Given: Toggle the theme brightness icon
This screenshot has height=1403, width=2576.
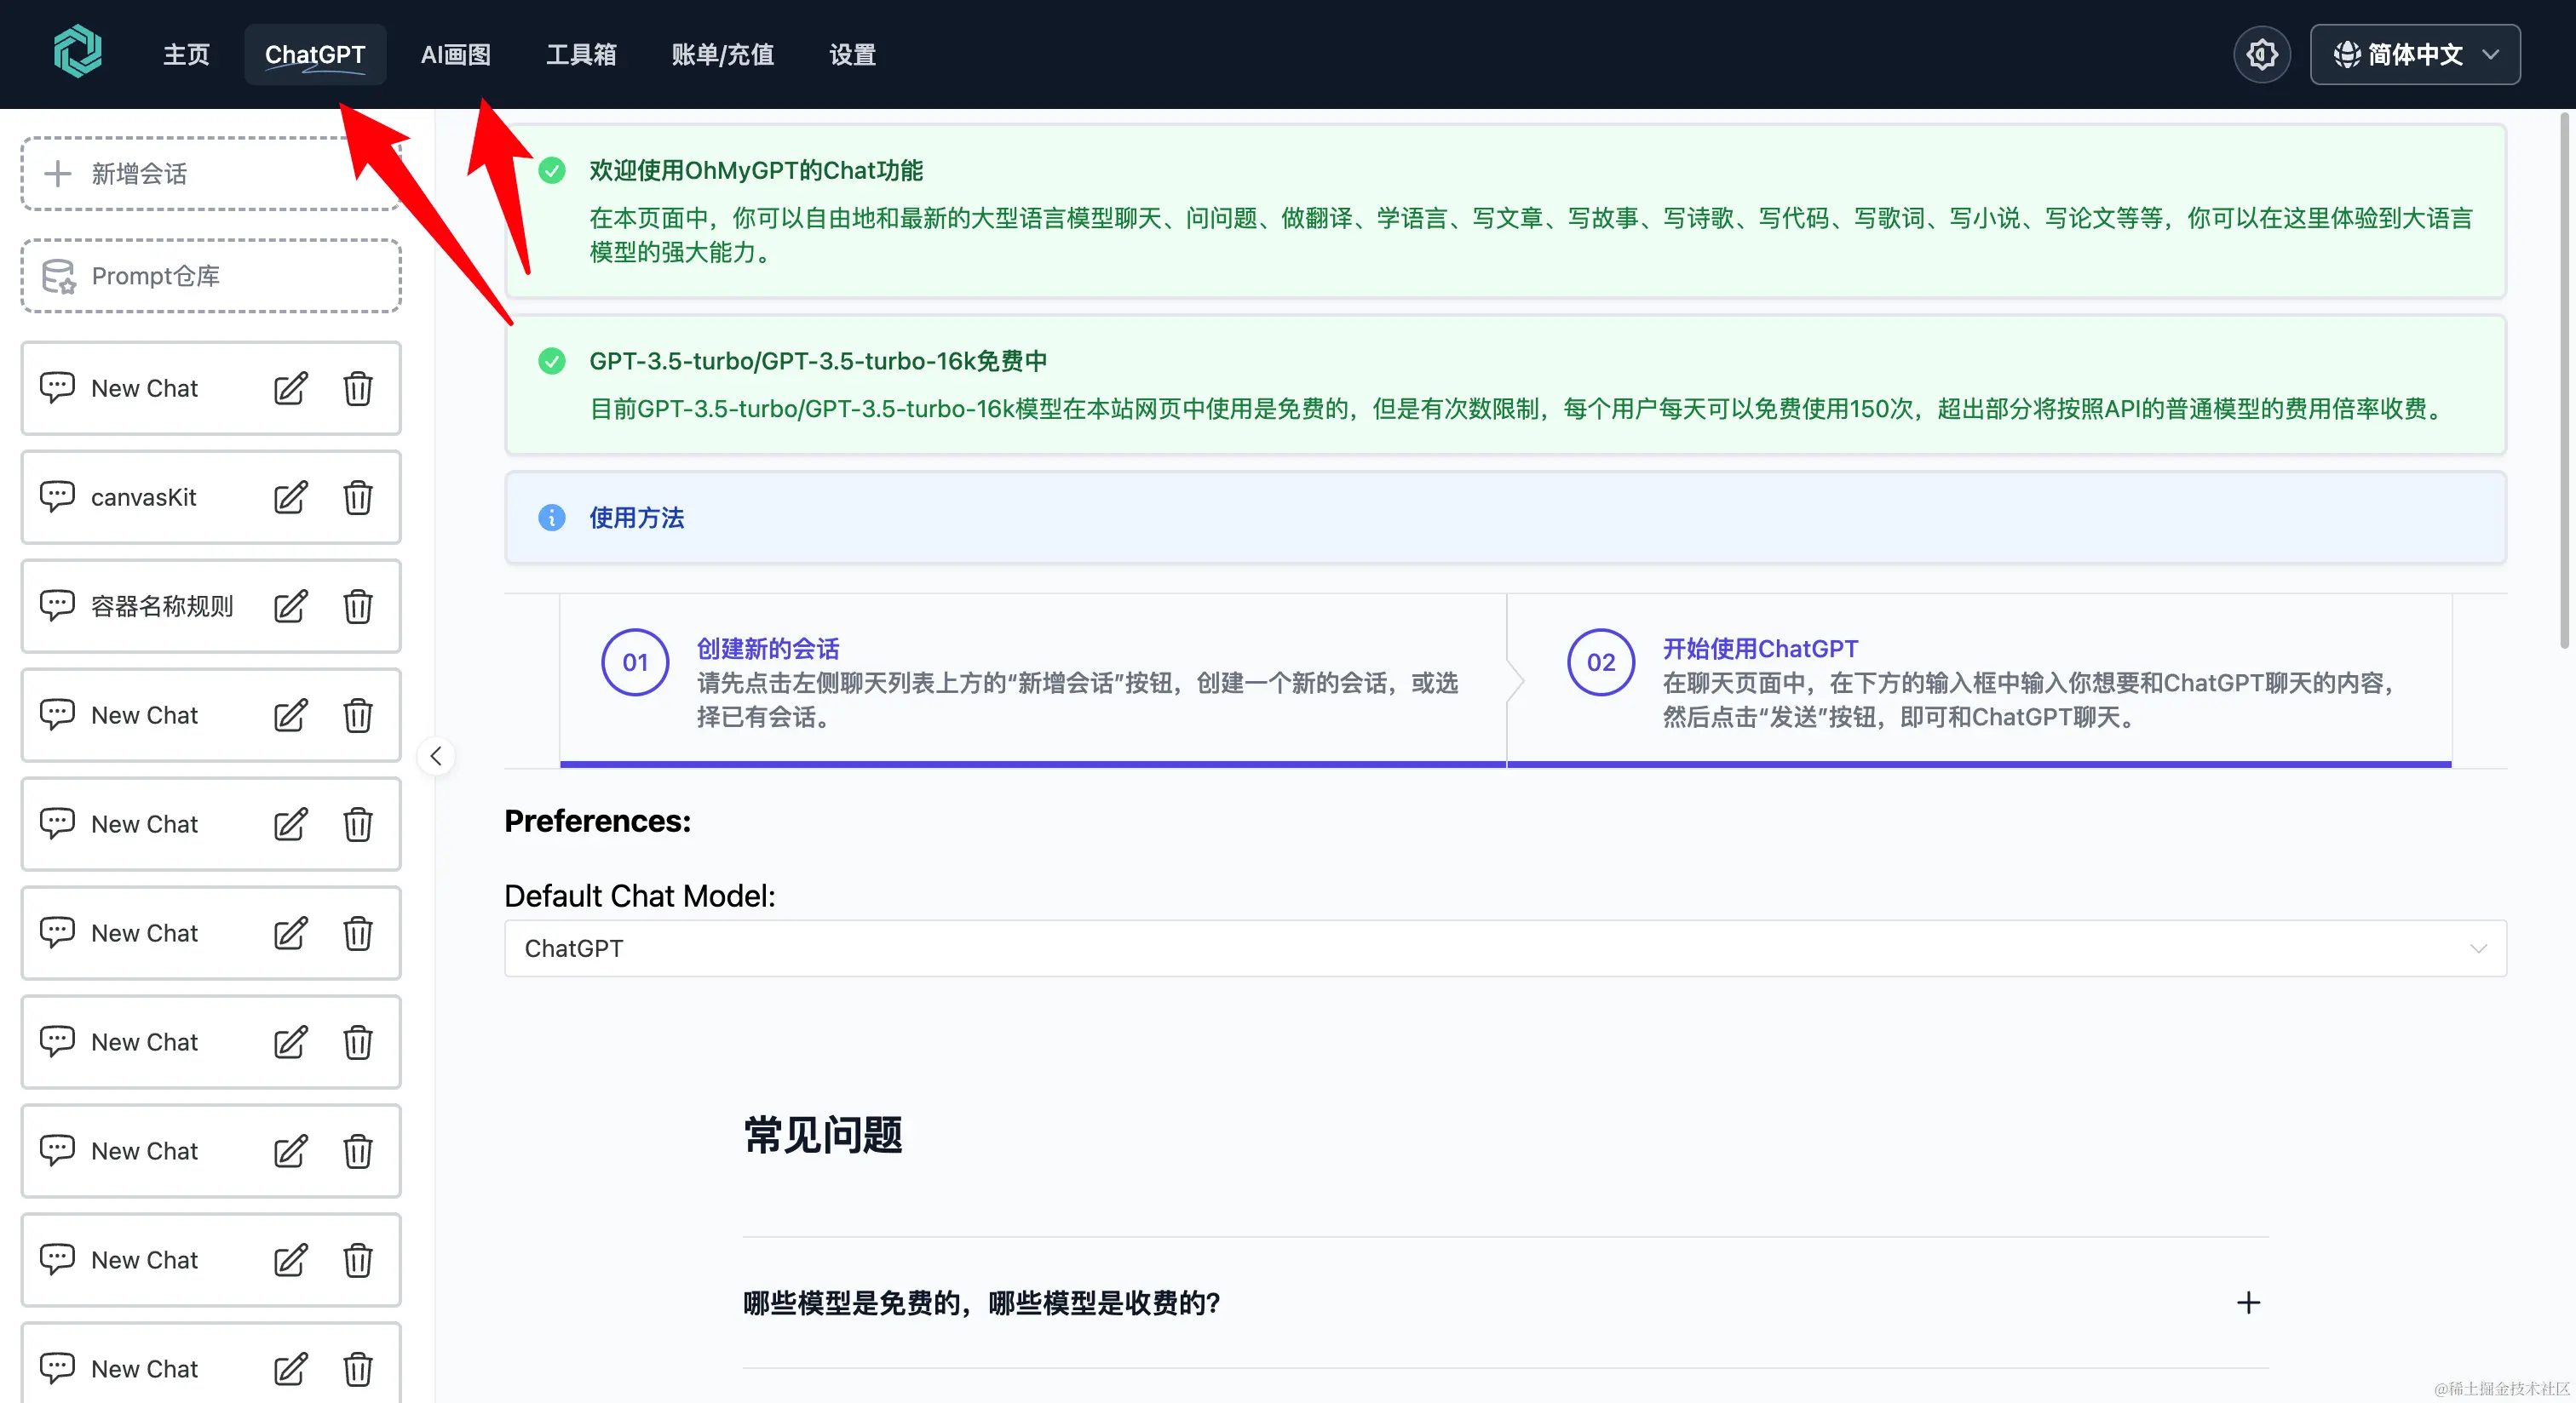Looking at the screenshot, I should point(2262,54).
